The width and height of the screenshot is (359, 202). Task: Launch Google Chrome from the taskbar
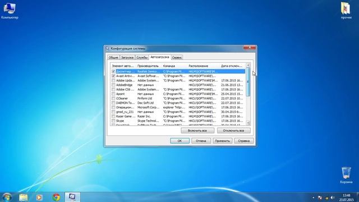[x=56, y=197]
